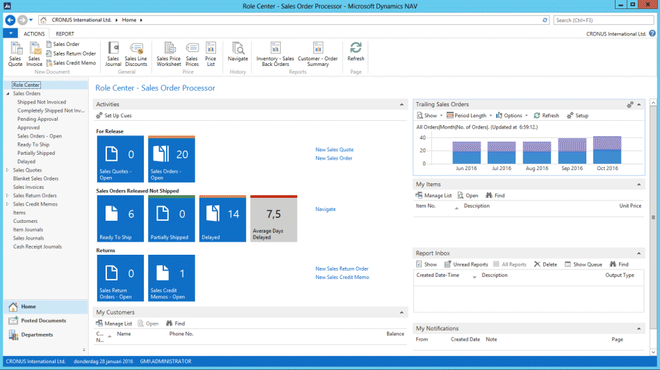Open the Sales Orders - Open tile showing 20

172,159
